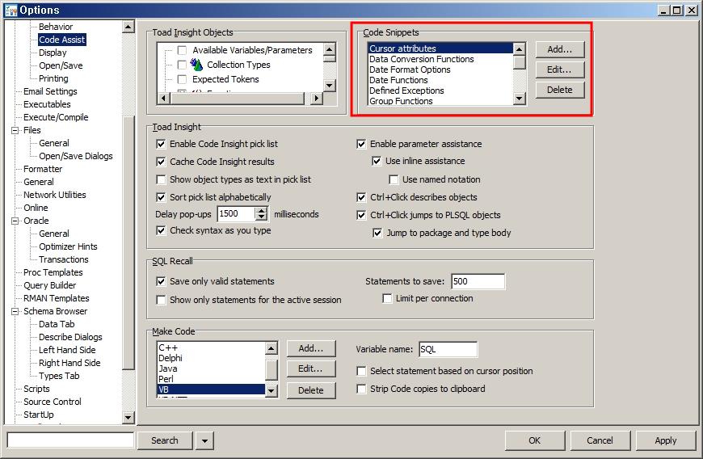Toggle the Limit per connection checkbox
Image resolution: width=703 pixels, height=459 pixels.
[x=388, y=299]
